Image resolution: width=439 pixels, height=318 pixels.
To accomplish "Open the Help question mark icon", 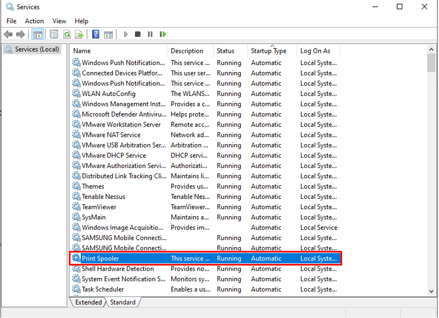I will pyautogui.click(x=96, y=35).
